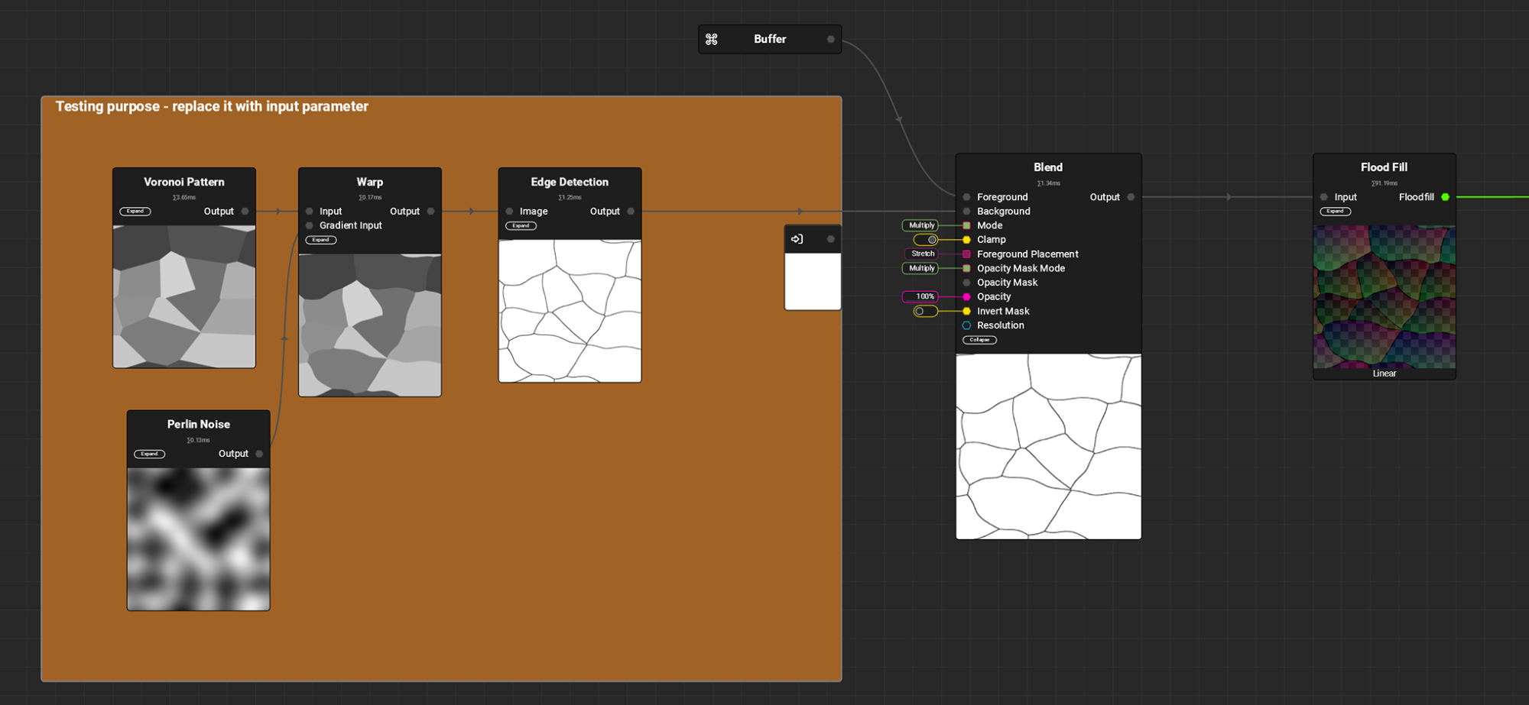The width and height of the screenshot is (1529, 705).
Task: Select the comment frame title 'Testing purpose'
Action: pos(212,107)
